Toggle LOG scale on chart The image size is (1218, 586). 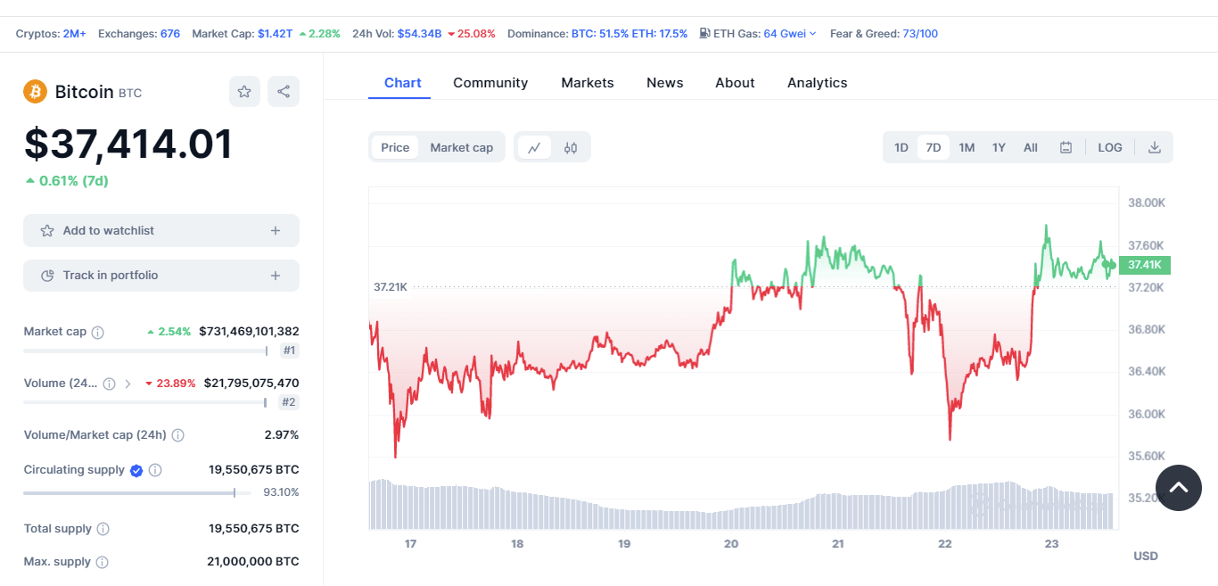coord(1110,147)
